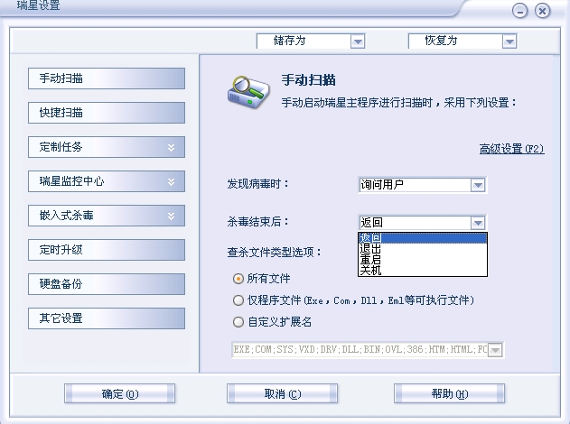Choose 关机 from the dropdown list
The image size is (570, 424).
(x=423, y=270)
